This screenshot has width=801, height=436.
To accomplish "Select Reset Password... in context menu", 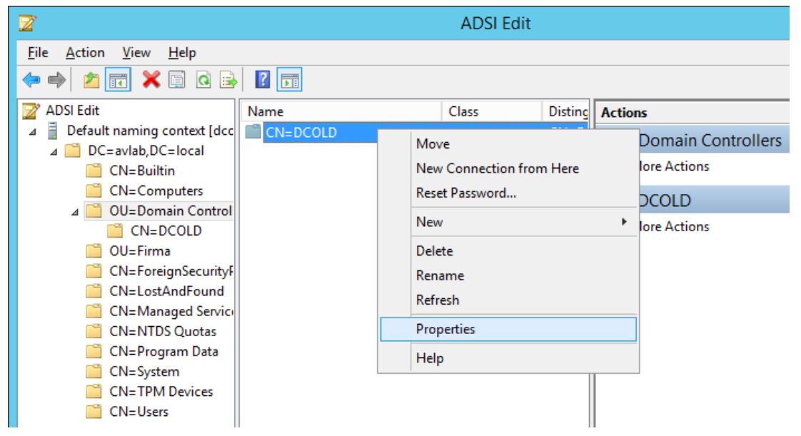I will tap(466, 193).
